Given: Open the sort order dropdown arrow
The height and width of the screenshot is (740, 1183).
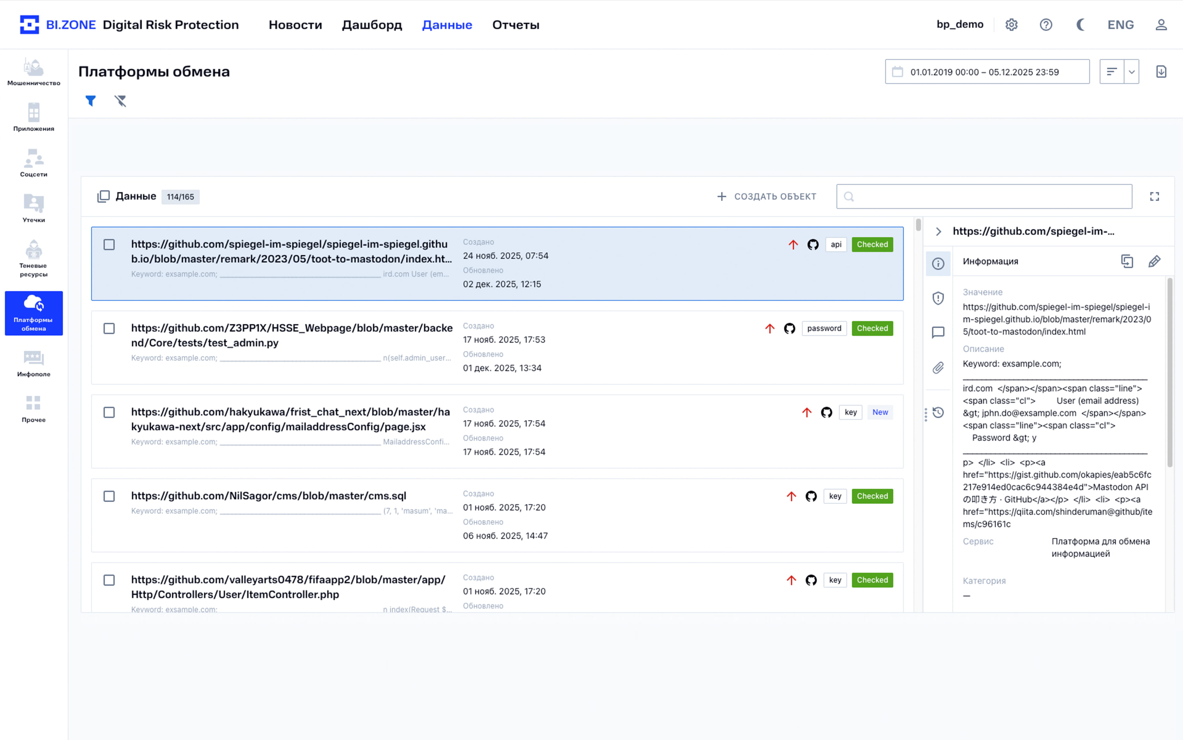Looking at the screenshot, I should 1131,71.
